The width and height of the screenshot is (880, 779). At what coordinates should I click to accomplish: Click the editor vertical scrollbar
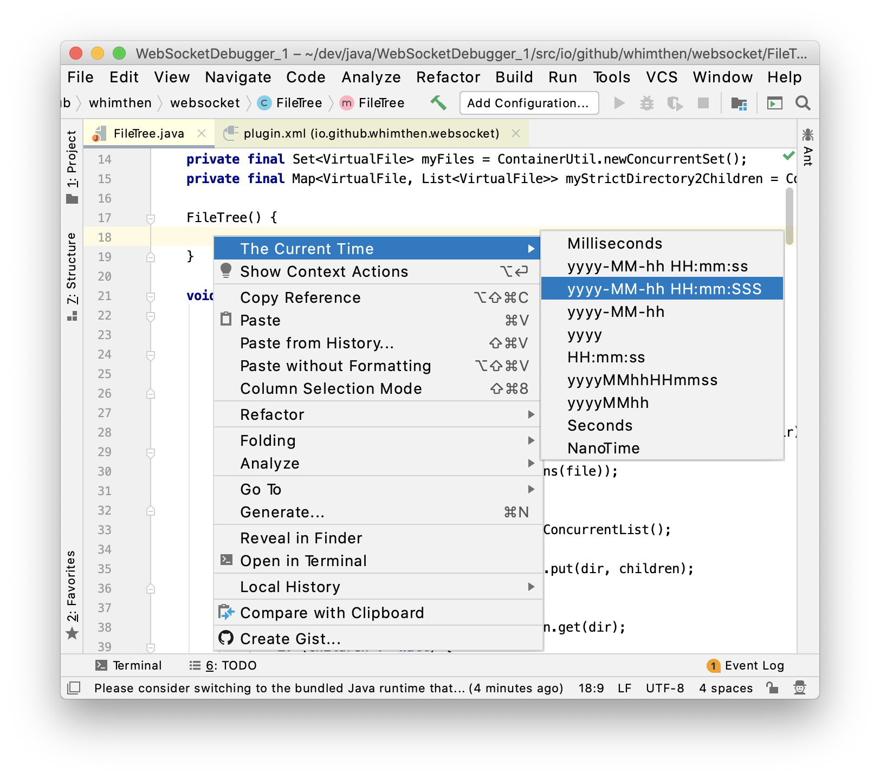[x=790, y=216]
